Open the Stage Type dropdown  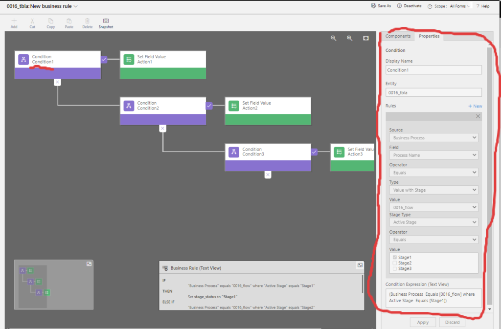pyautogui.click(x=433, y=222)
